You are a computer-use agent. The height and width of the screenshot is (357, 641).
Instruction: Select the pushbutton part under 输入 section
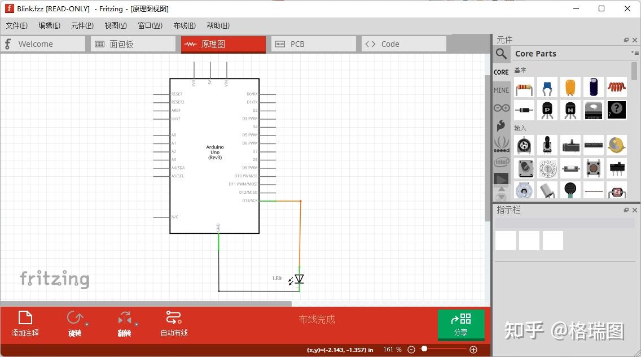pos(593,168)
